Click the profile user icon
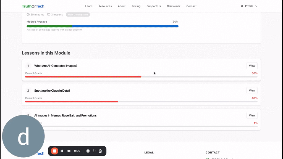Viewport: 283px width, 159px height. (x=242, y=6)
